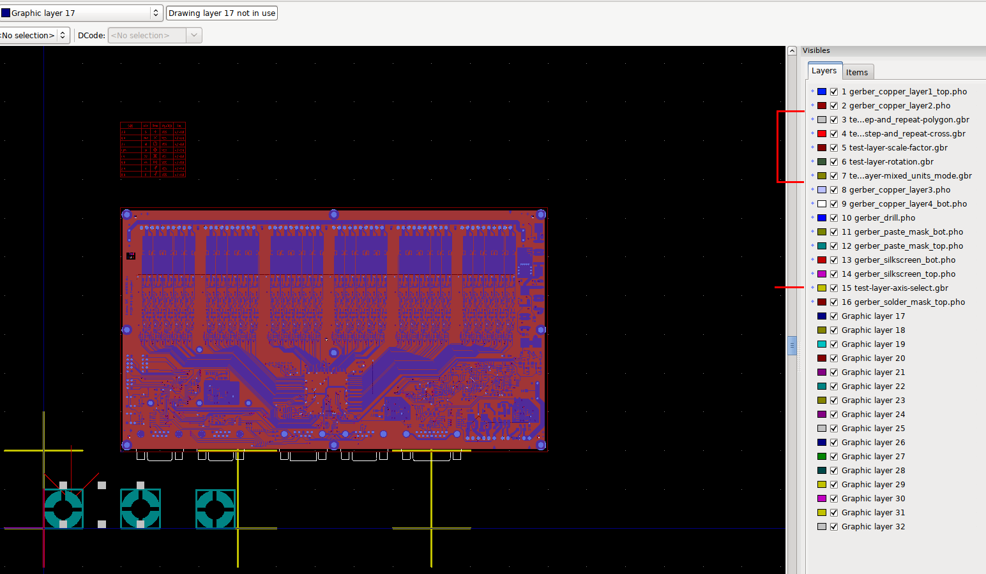Click color swatch of 2 gerber_copper_layer2.pho
This screenshot has width=986, height=574.
[x=822, y=106]
